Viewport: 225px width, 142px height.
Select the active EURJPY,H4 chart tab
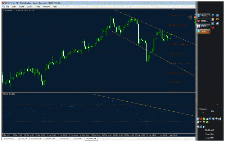(91, 138)
